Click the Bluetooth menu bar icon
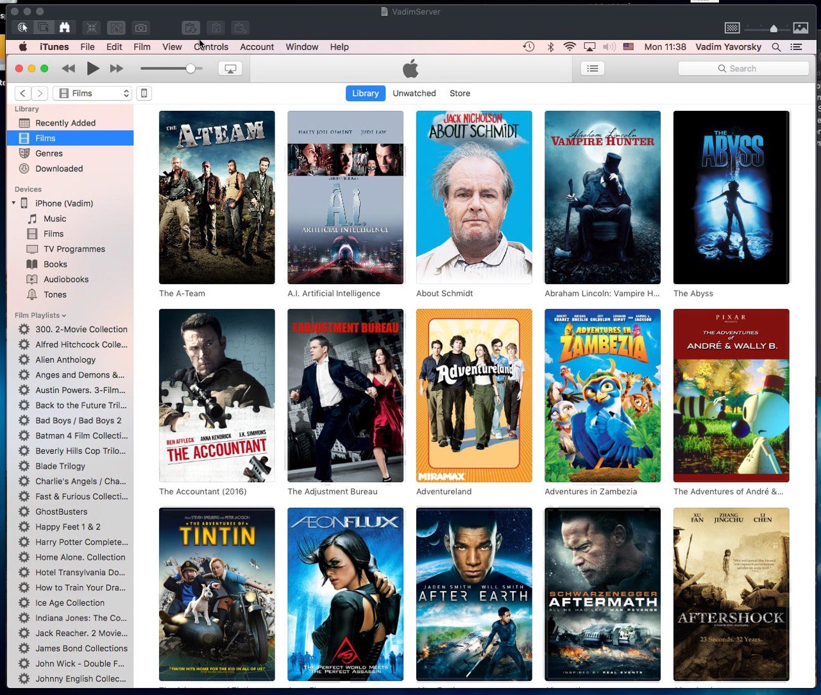 click(550, 47)
